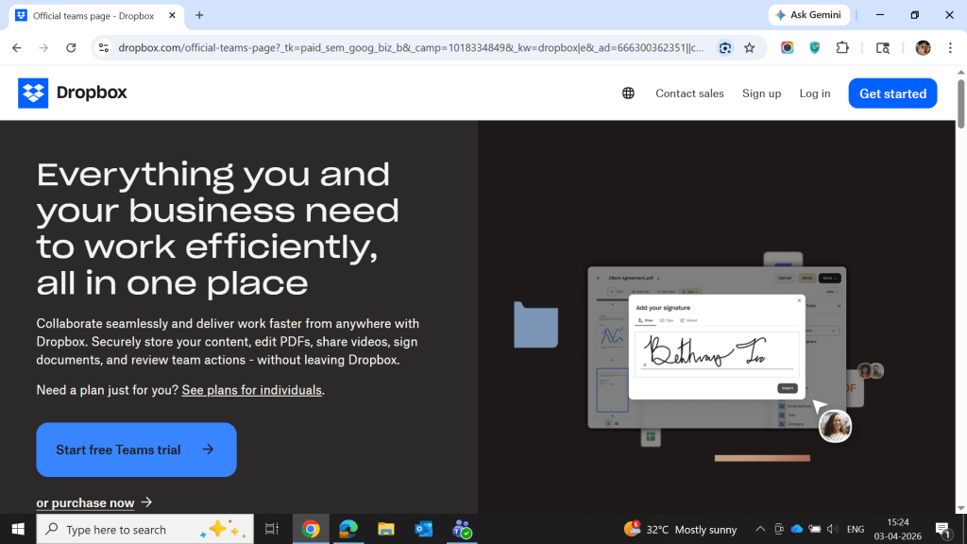The height and width of the screenshot is (544, 967).
Task: Expand the Save dropdown in the PDF mockup
Action: click(x=835, y=278)
